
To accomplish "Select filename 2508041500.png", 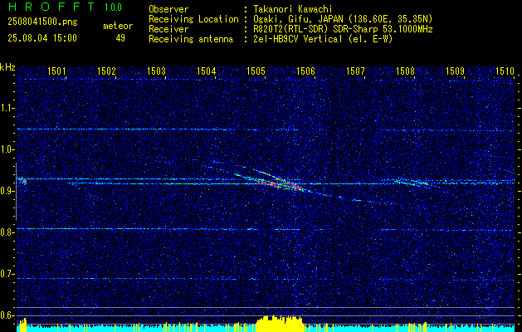I will tap(42, 22).
